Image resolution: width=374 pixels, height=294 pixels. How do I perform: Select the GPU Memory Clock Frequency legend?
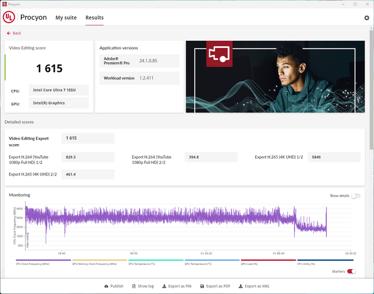(100, 262)
